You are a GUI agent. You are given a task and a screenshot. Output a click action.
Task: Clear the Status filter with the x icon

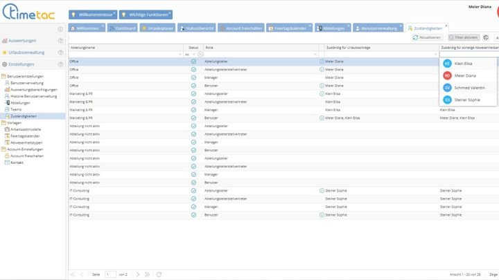click(x=201, y=54)
